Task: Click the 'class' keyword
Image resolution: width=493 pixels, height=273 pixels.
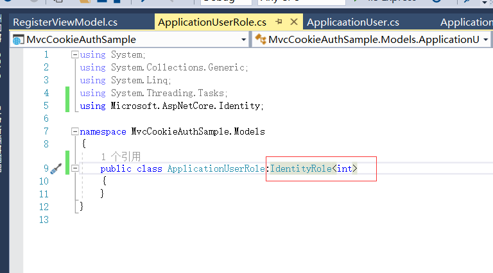Action: [150, 169]
